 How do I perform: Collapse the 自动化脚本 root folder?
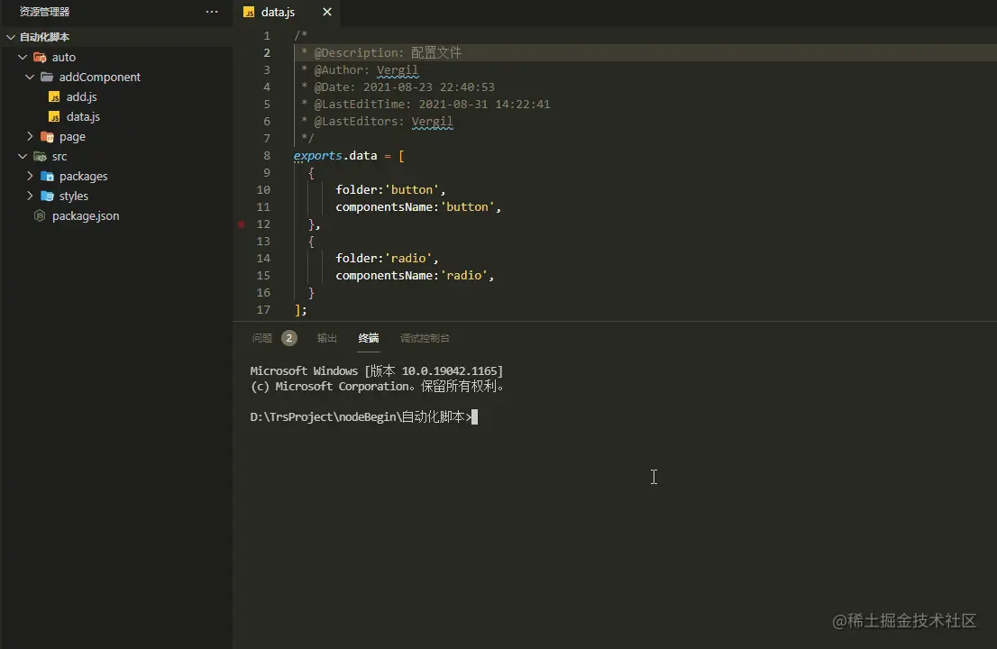[10, 38]
